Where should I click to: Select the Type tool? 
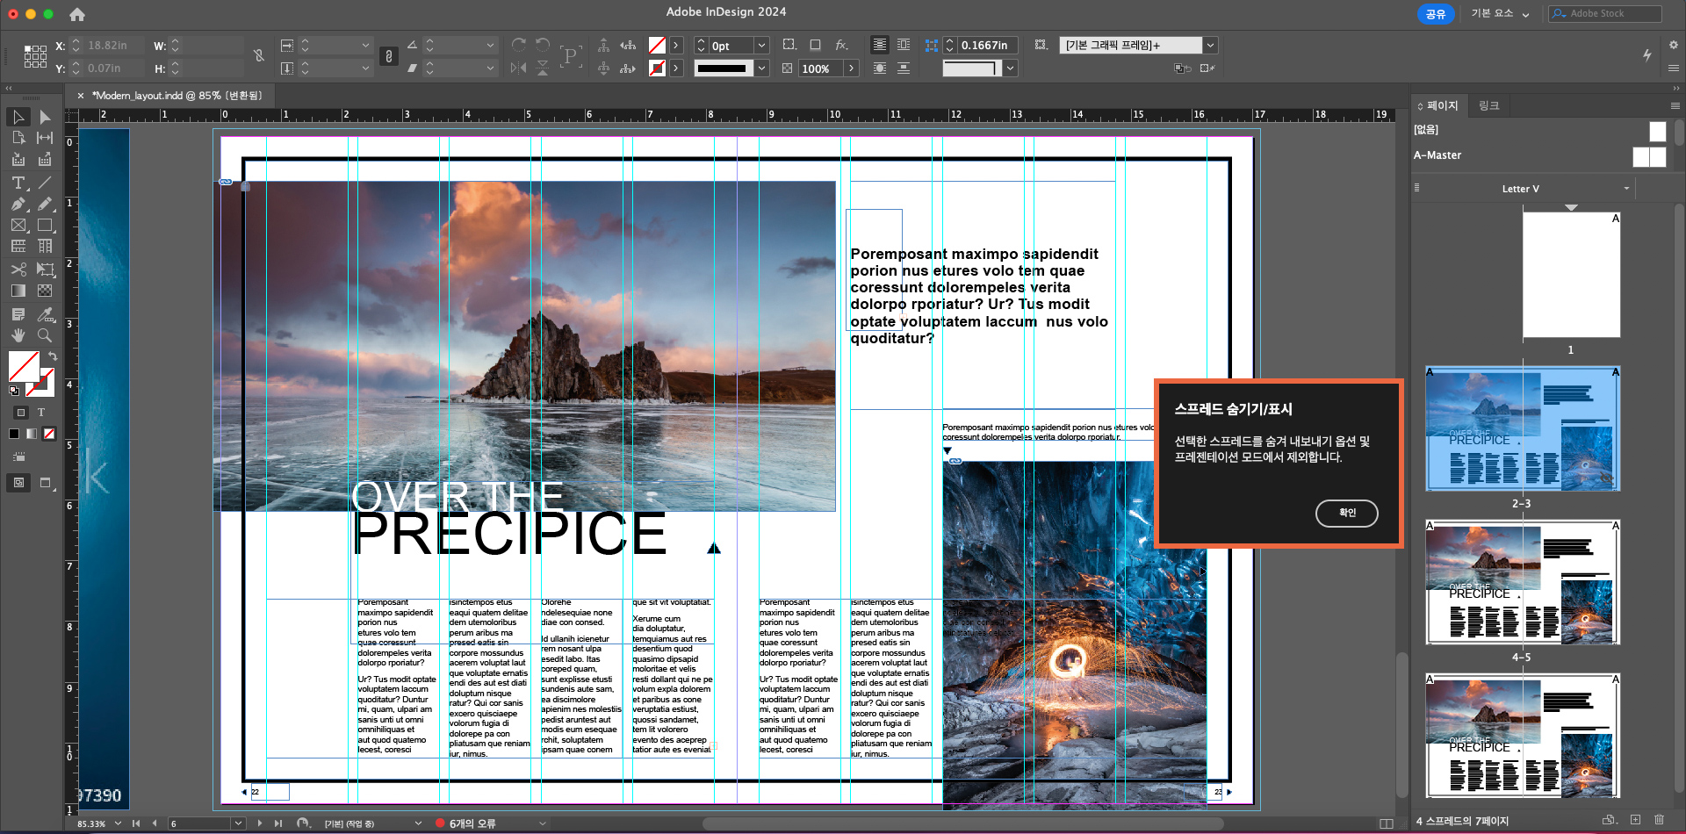point(18,183)
